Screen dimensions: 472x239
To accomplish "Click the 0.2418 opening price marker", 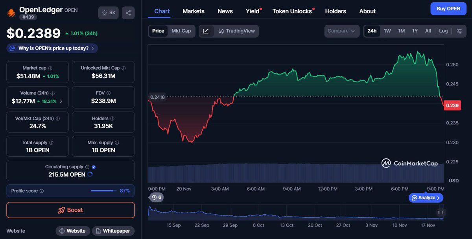I will click(157, 97).
